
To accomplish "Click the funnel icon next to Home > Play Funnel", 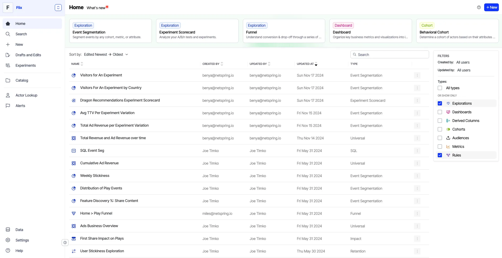I will click(74, 214).
